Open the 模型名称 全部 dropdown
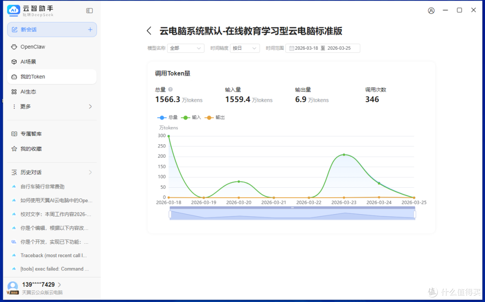 pyautogui.click(x=185, y=48)
